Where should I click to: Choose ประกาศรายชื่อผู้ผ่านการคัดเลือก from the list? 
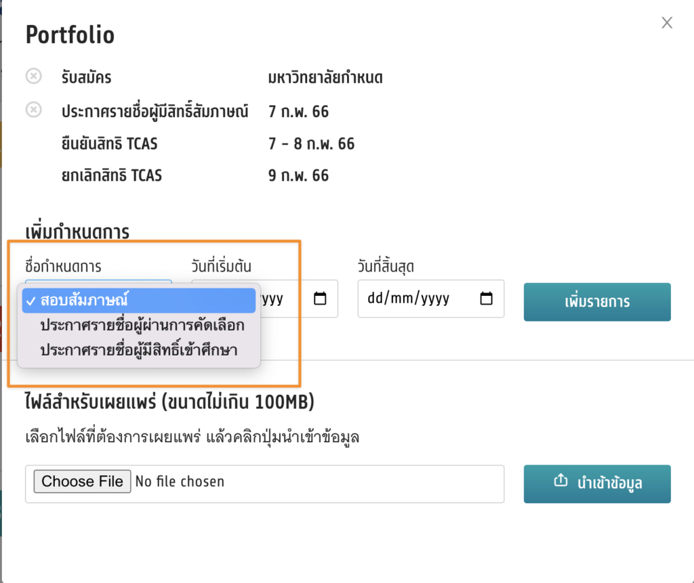[142, 325]
